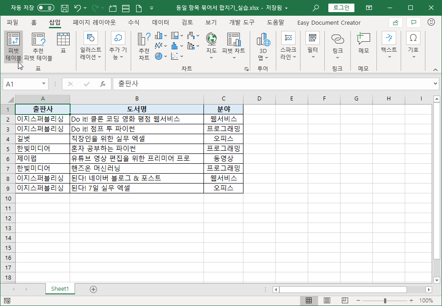Open the Add-ins (추가 기능) menu
Screen dimensions: 442x306
click(x=118, y=47)
